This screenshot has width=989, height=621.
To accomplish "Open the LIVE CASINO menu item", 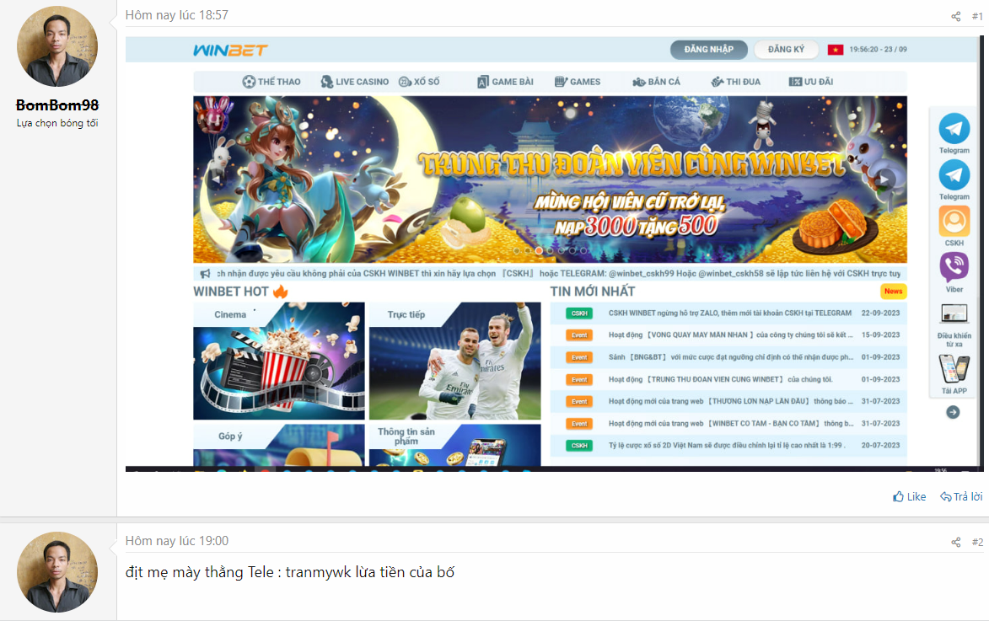I will tap(355, 82).
